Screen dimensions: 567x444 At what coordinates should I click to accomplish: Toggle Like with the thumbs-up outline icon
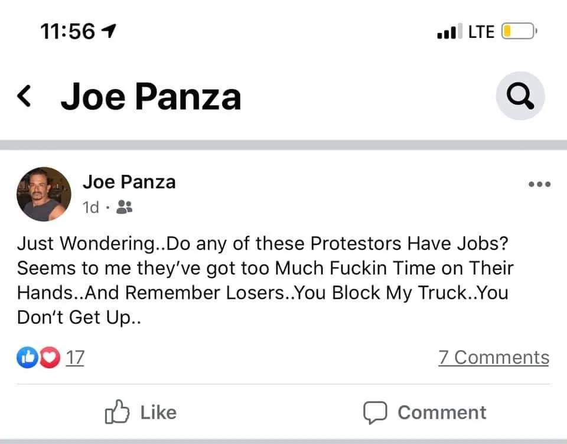[x=116, y=412]
